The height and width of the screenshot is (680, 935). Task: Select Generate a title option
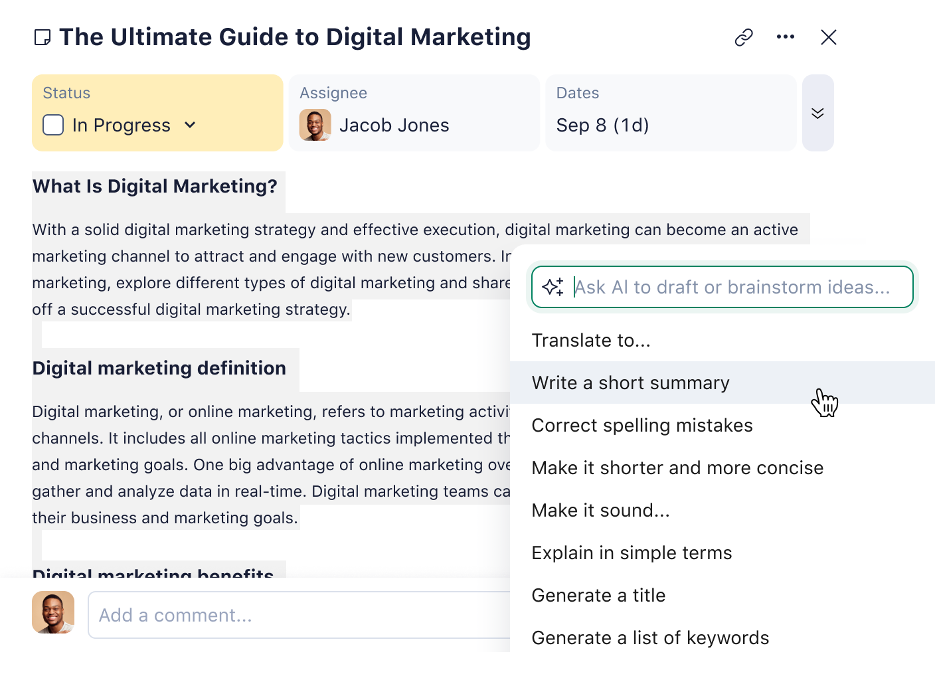point(598,596)
